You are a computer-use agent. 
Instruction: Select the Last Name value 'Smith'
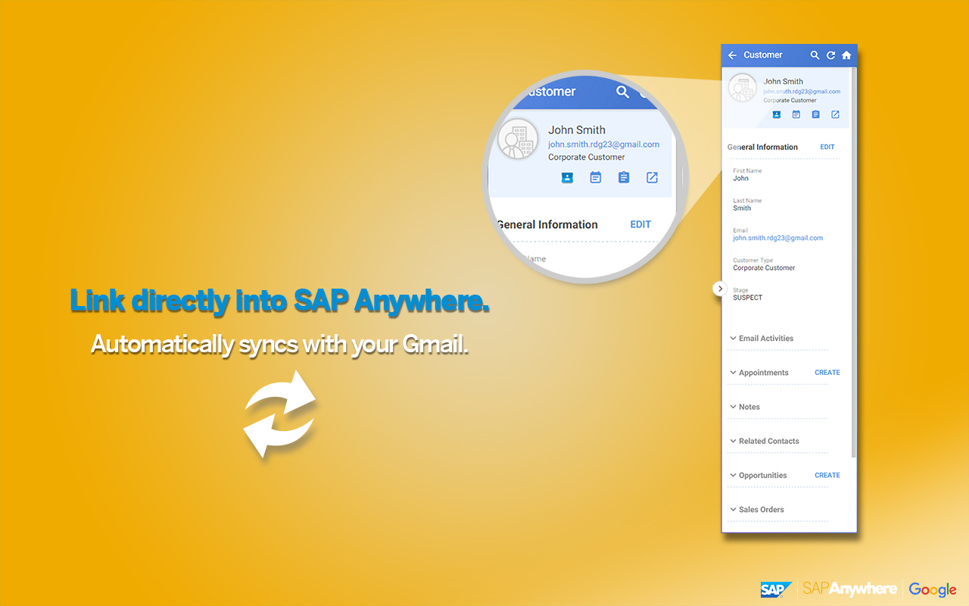click(742, 208)
